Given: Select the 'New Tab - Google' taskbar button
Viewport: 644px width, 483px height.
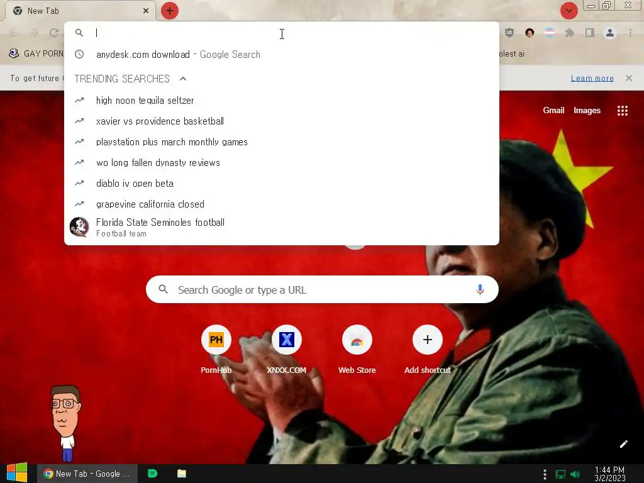Looking at the screenshot, I should pyautogui.click(x=87, y=474).
